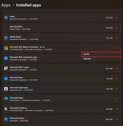Click the Microsoft Edge app icon
This screenshot has width=123, height=126.
pos(6,99)
